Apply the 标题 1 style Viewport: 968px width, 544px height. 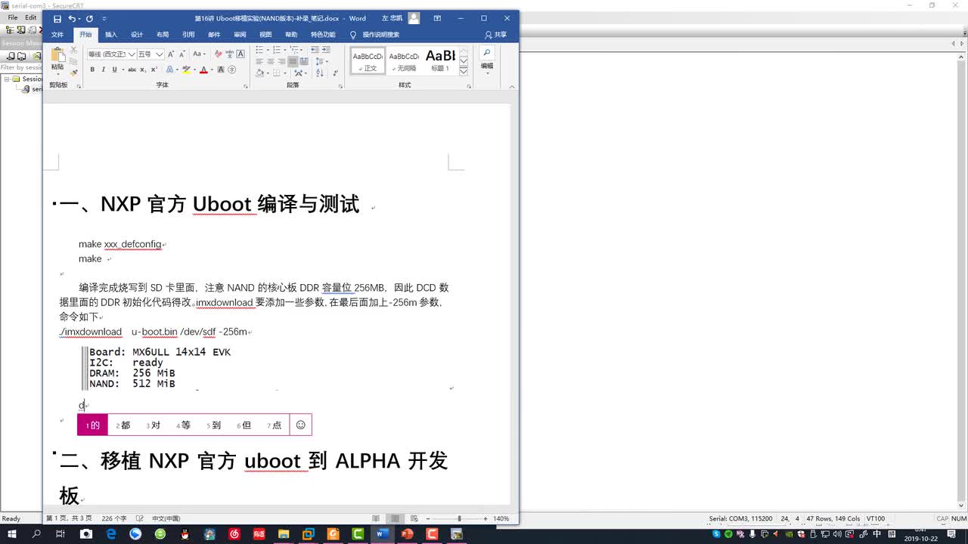(440, 60)
